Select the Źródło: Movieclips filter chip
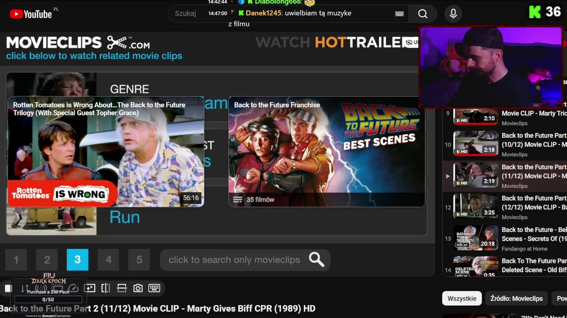The width and height of the screenshot is (567, 318). tap(516, 299)
